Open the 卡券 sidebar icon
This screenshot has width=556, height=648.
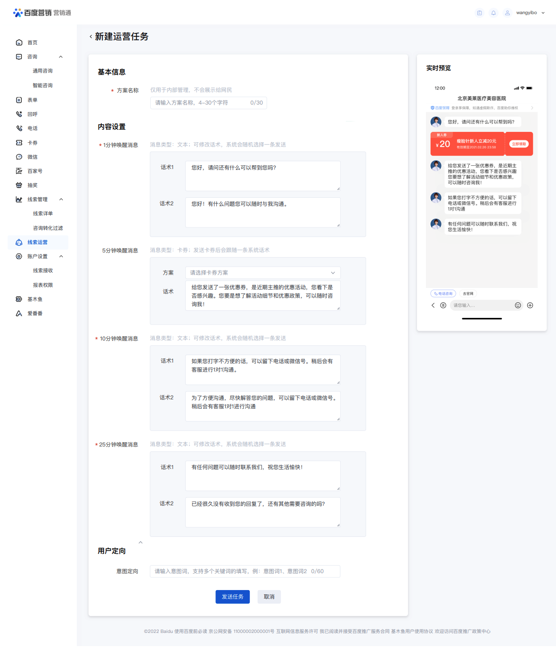tap(19, 143)
